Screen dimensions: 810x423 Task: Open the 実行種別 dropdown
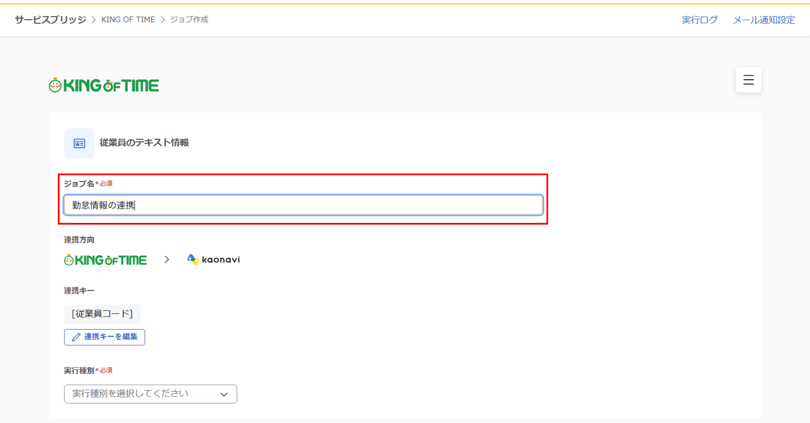tap(150, 394)
